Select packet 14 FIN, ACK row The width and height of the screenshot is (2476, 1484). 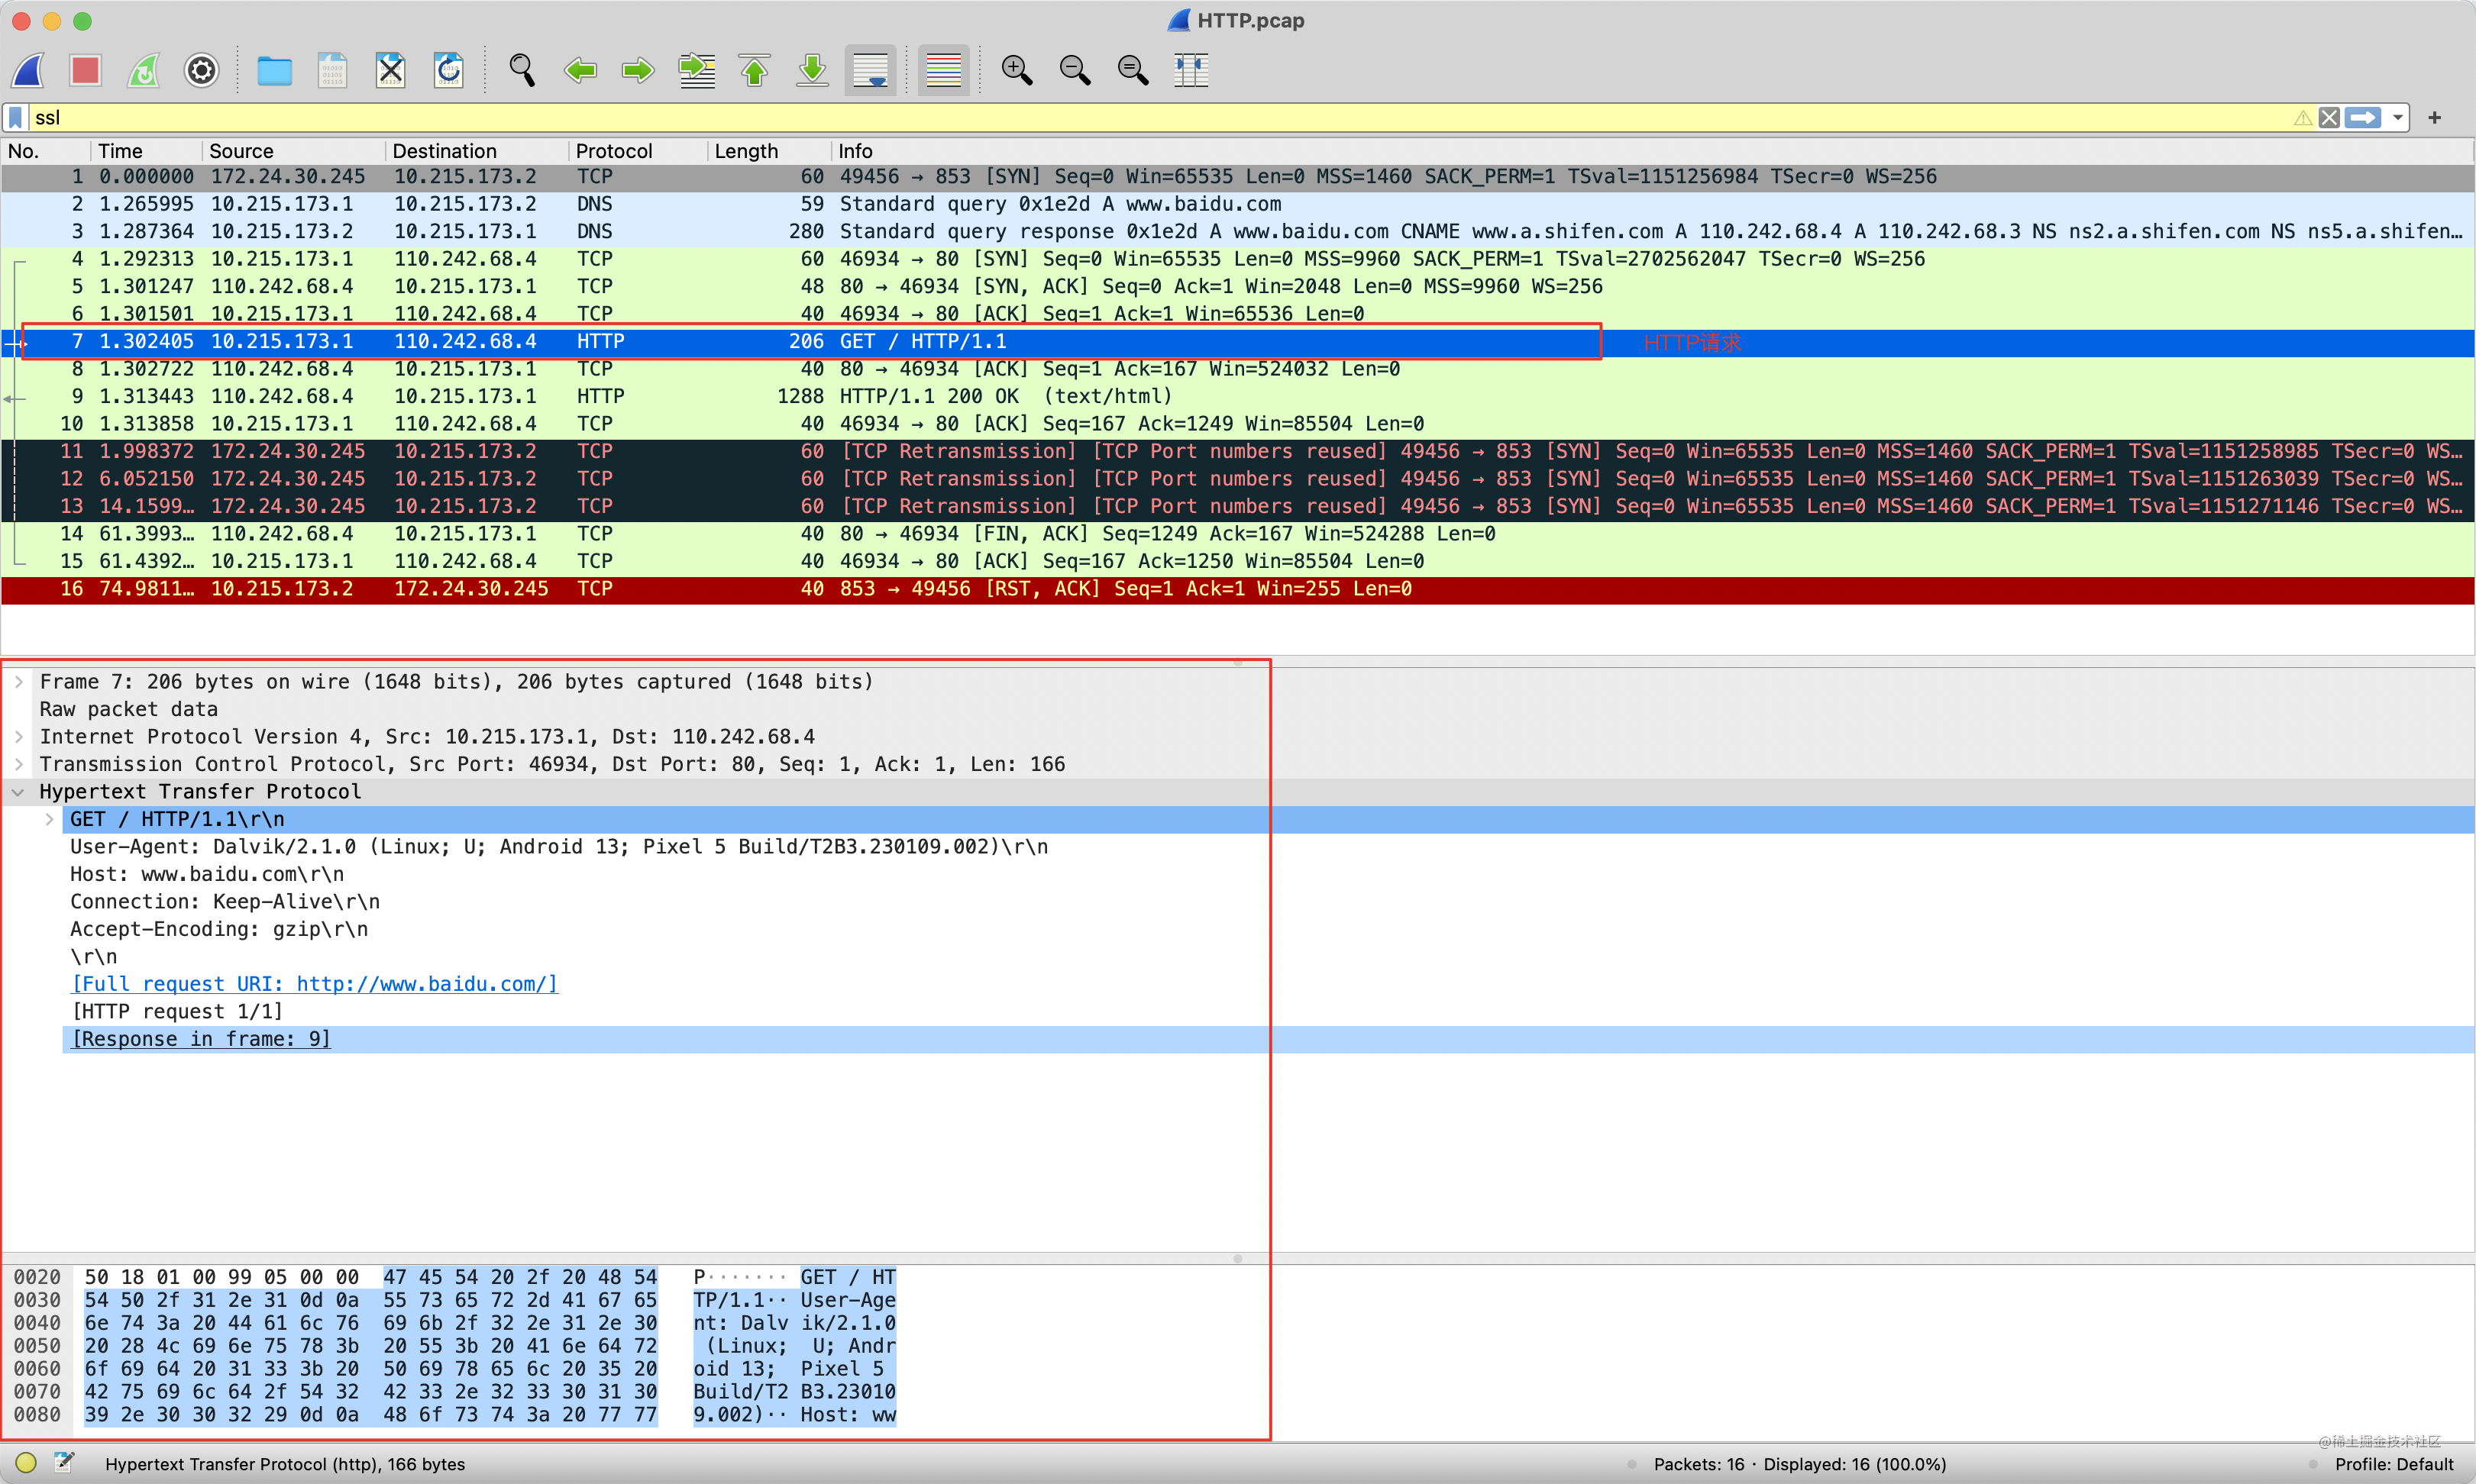point(1237,534)
